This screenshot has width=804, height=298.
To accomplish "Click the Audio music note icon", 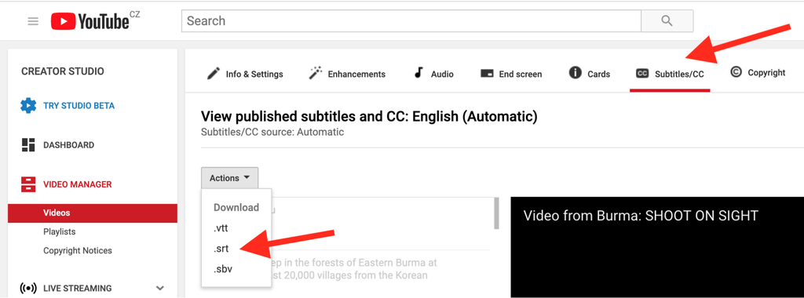I will tap(418, 73).
